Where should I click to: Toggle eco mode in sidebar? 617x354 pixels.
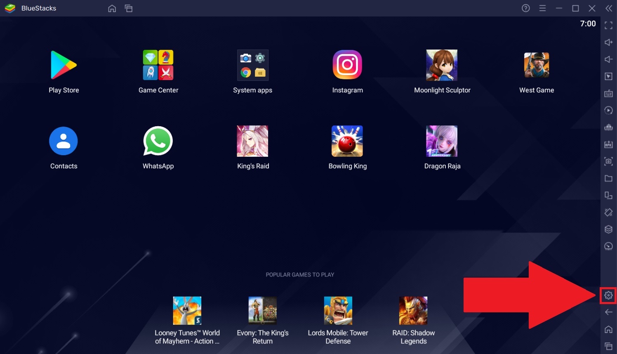point(608,246)
